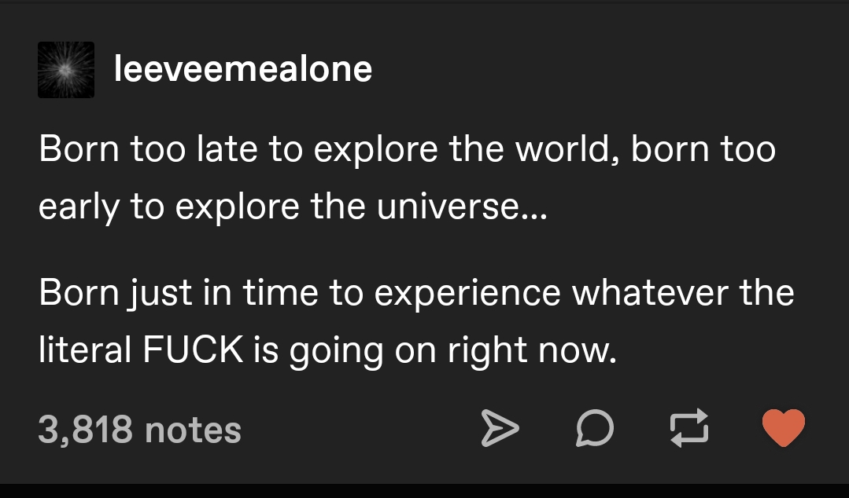This screenshot has width=849, height=498.
Task: Open the leeveemealone blog username link
Action: point(243,69)
